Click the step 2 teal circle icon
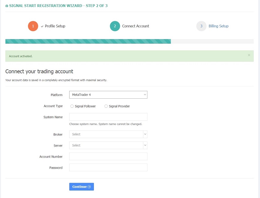Image resolution: width=260 pixels, height=198 pixels. [115, 26]
